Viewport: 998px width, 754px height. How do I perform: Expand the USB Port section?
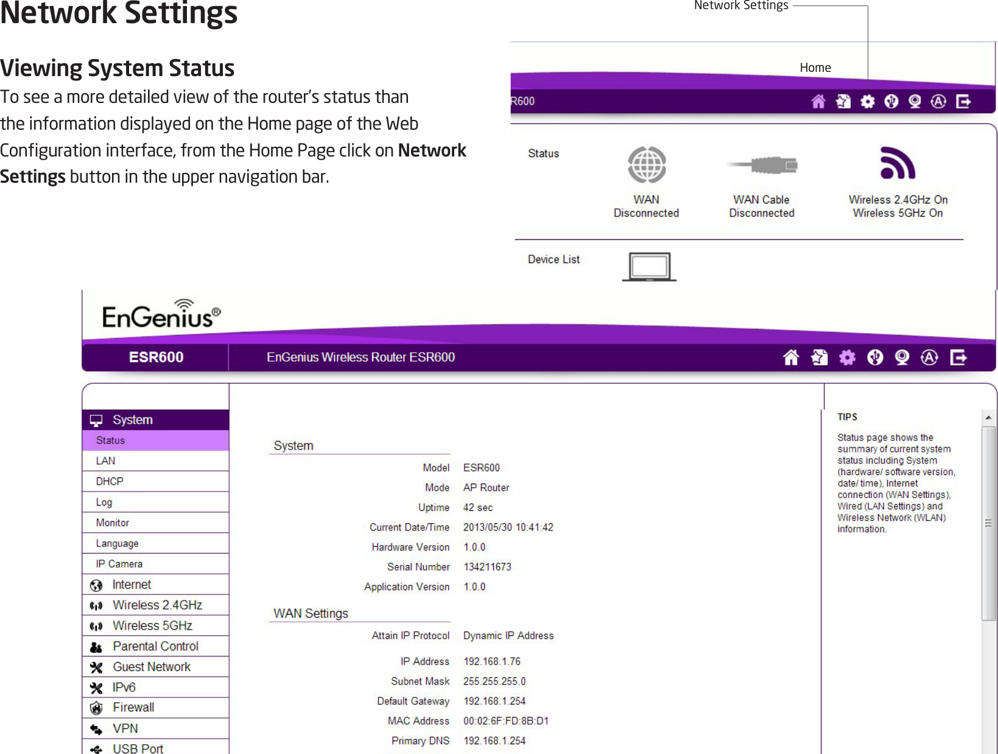click(155, 748)
